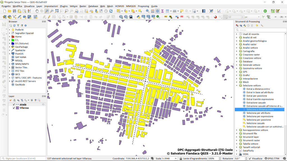The width and height of the screenshot is (287, 161).
Task: Open the Identify Features tool
Action: coord(147,11)
